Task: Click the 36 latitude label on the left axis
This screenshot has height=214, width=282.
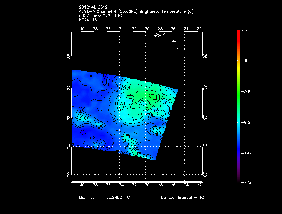Action: click(x=68, y=56)
